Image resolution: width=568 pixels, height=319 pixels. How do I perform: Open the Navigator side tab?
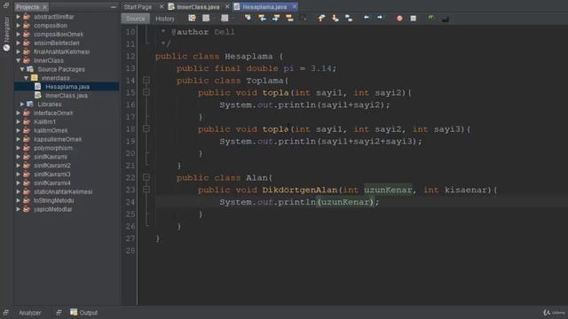coord(6,34)
